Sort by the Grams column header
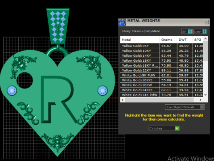This screenshot has height=161, width=214. [x=168, y=40]
